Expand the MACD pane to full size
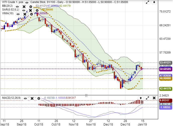The image size is (173, 126). (x=147, y=98)
